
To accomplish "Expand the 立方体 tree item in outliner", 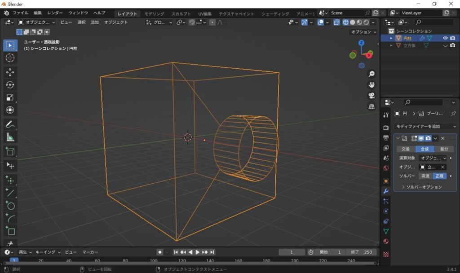I will [391, 45].
